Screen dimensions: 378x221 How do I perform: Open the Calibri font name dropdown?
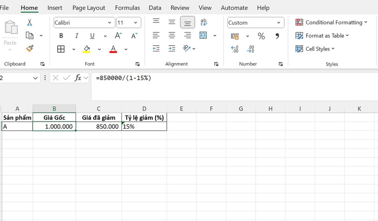click(110, 23)
